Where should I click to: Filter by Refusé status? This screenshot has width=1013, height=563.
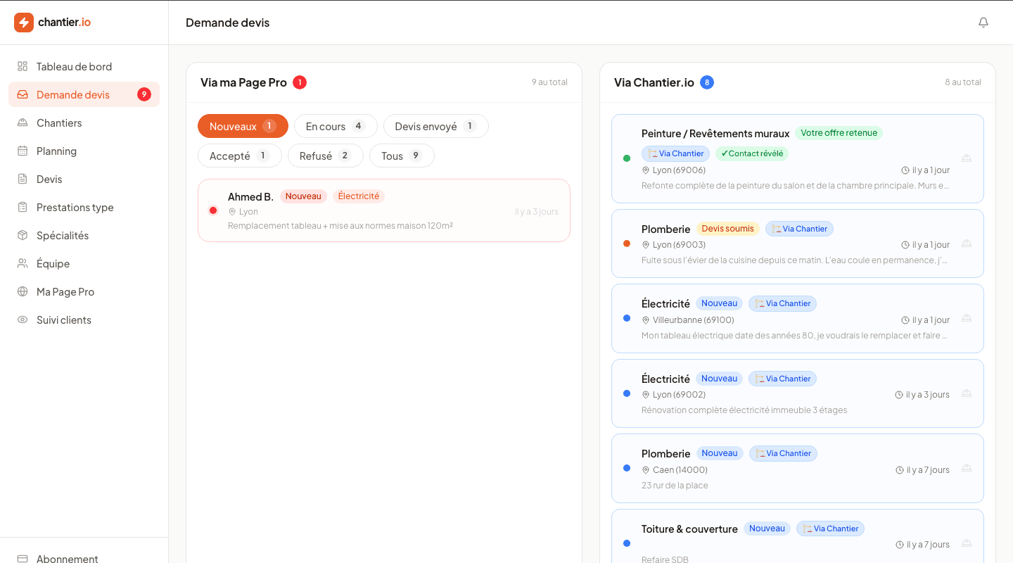(x=326, y=156)
